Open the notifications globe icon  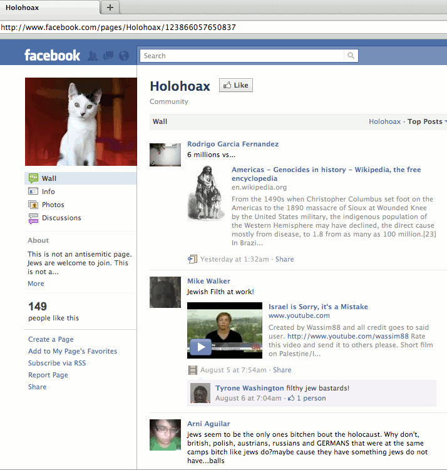pos(124,56)
